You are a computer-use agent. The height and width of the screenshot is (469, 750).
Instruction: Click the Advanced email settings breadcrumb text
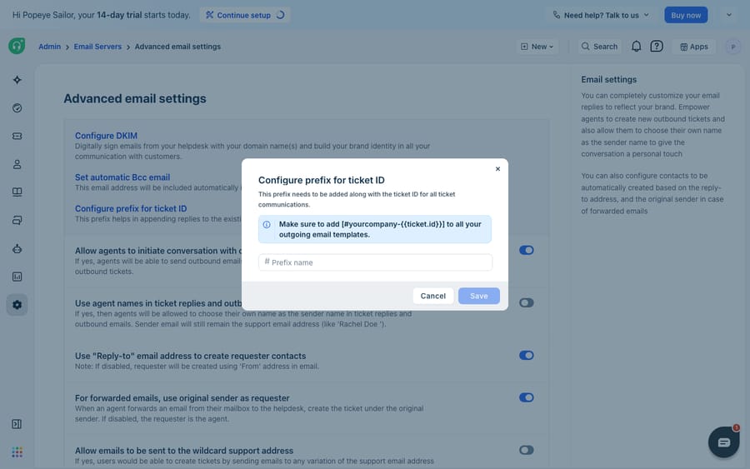click(178, 47)
